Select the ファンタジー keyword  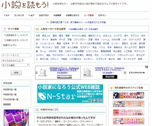coord(80,40)
